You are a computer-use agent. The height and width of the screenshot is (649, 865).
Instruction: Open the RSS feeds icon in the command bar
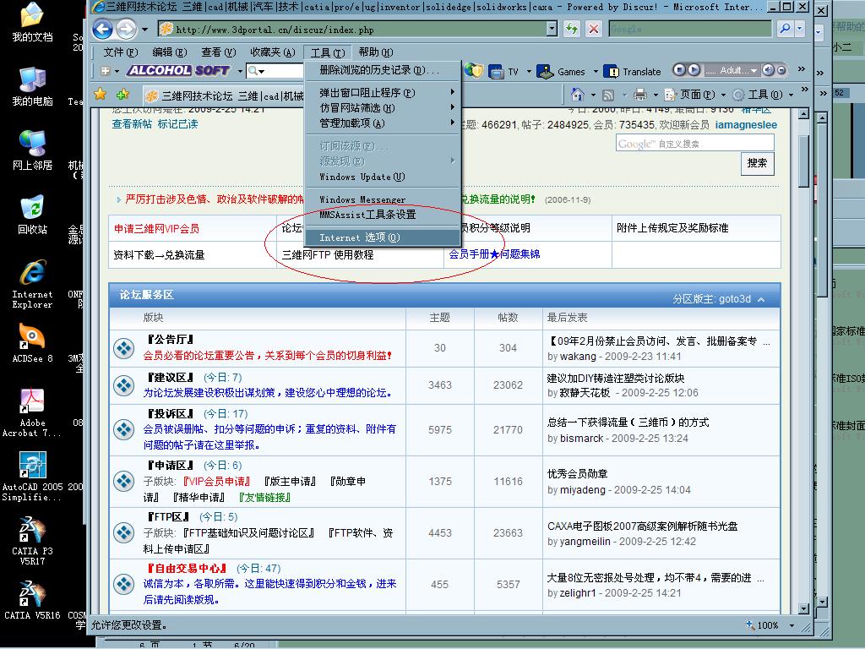pos(608,95)
